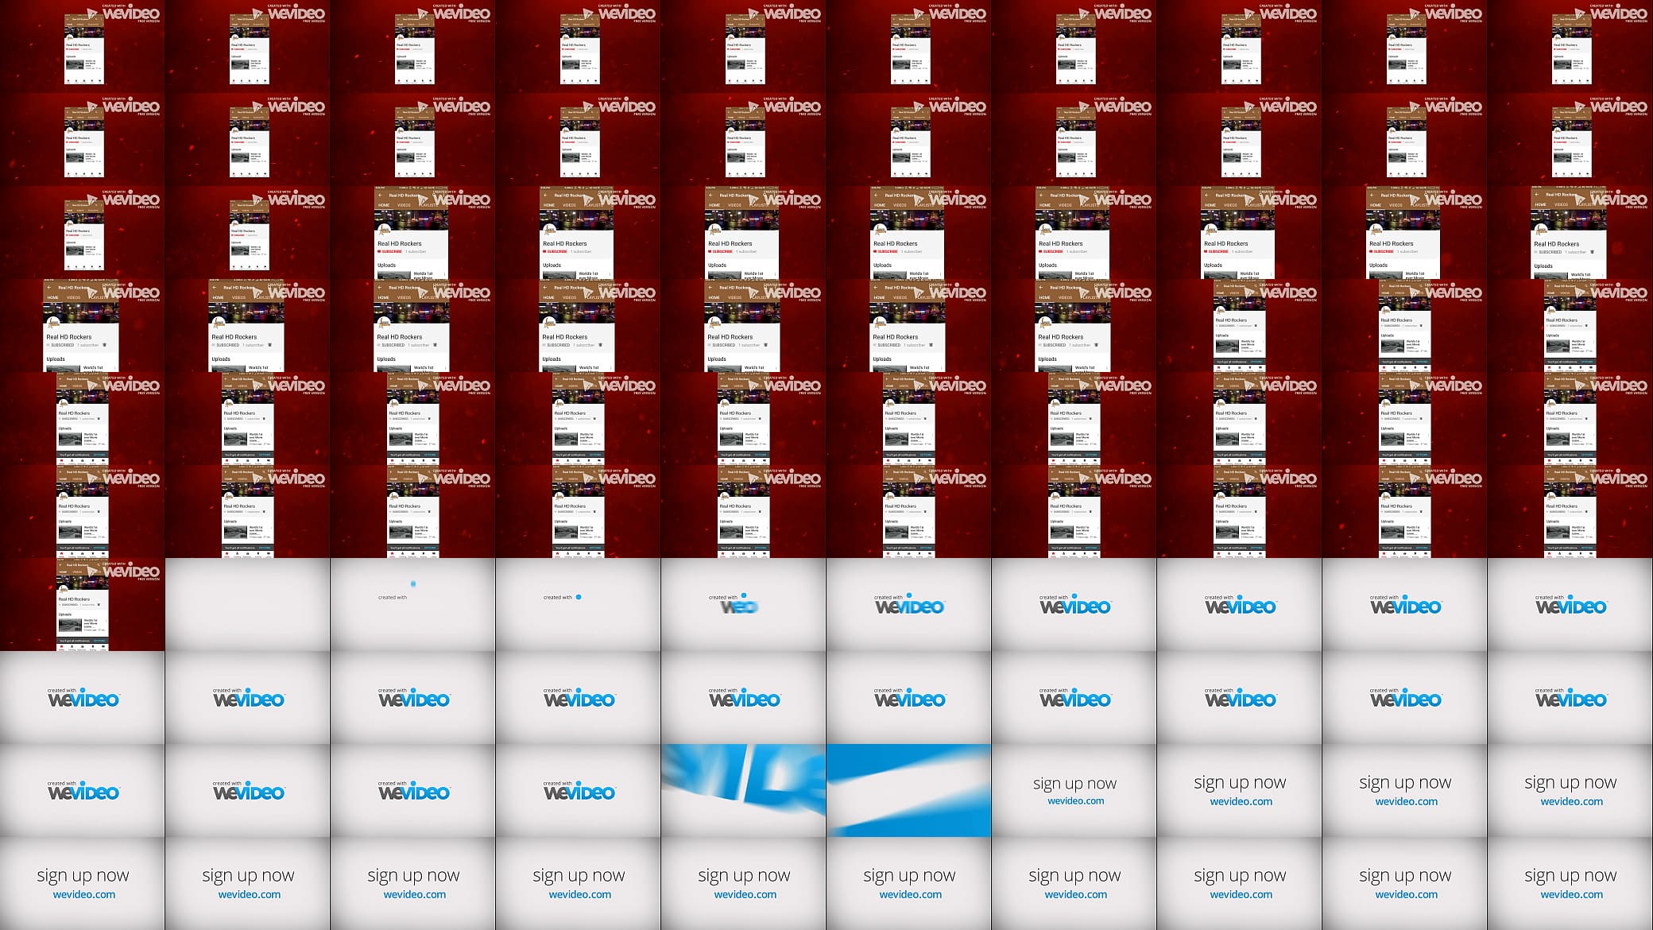Select the frame with the blurred, half-formed WeVideo logo
The image size is (1653, 930).
[x=744, y=604]
